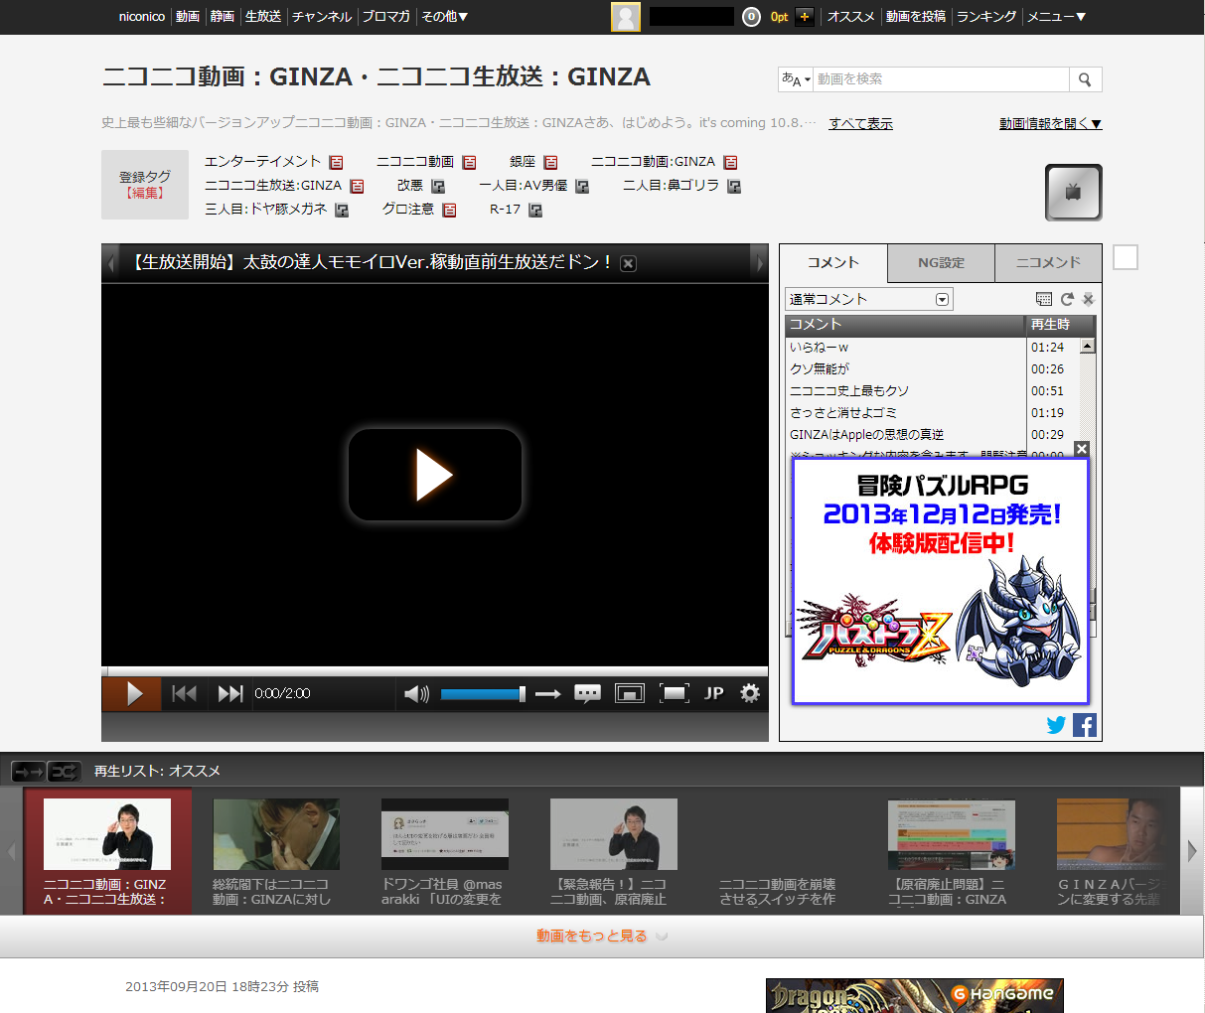Share the video on Twitter
Screen dimensions: 1205x1013
[1056, 725]
